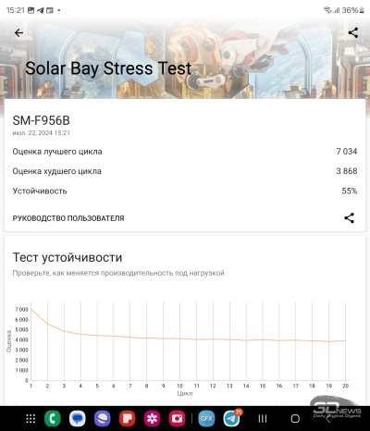
Task: Open the Messages app in the dock
Action: coord(78,419)
